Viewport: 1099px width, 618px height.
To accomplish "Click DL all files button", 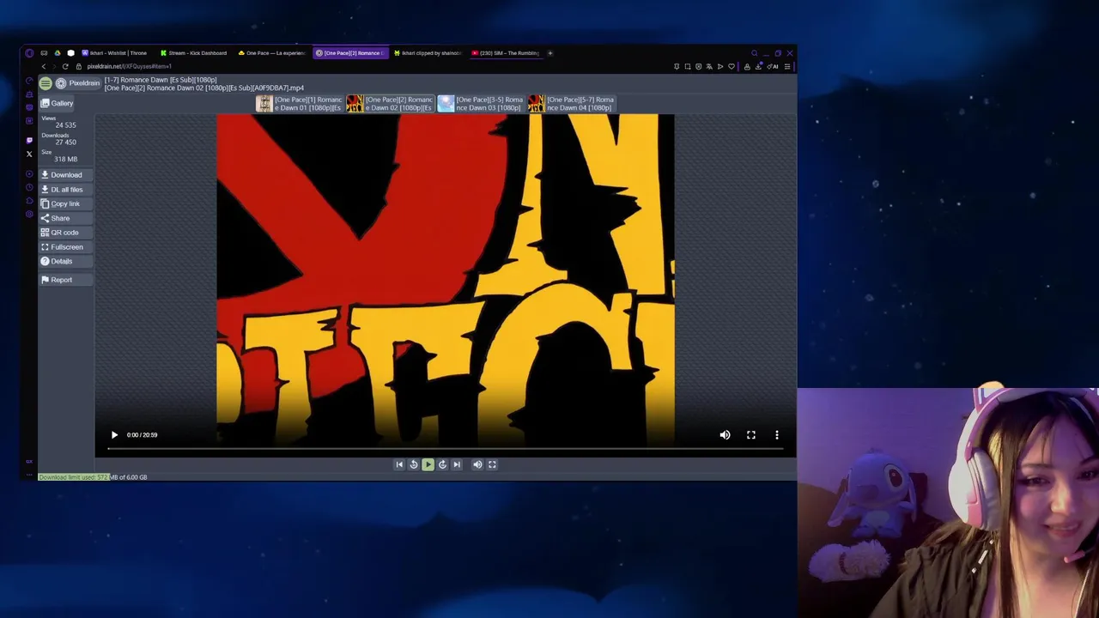I will point(65,190).
